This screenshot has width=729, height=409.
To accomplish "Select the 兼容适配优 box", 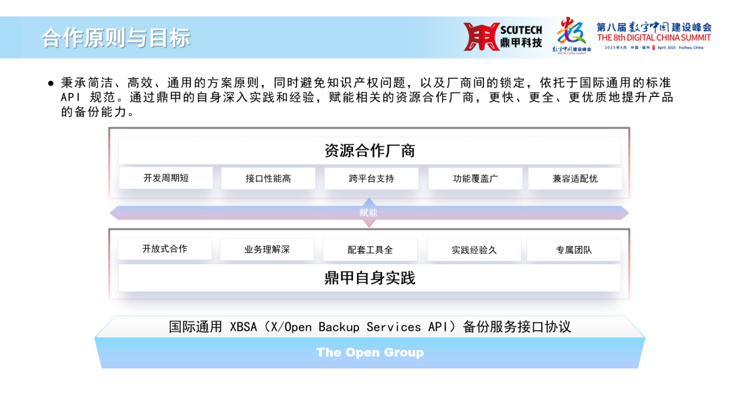I will (x=574, y=179).
